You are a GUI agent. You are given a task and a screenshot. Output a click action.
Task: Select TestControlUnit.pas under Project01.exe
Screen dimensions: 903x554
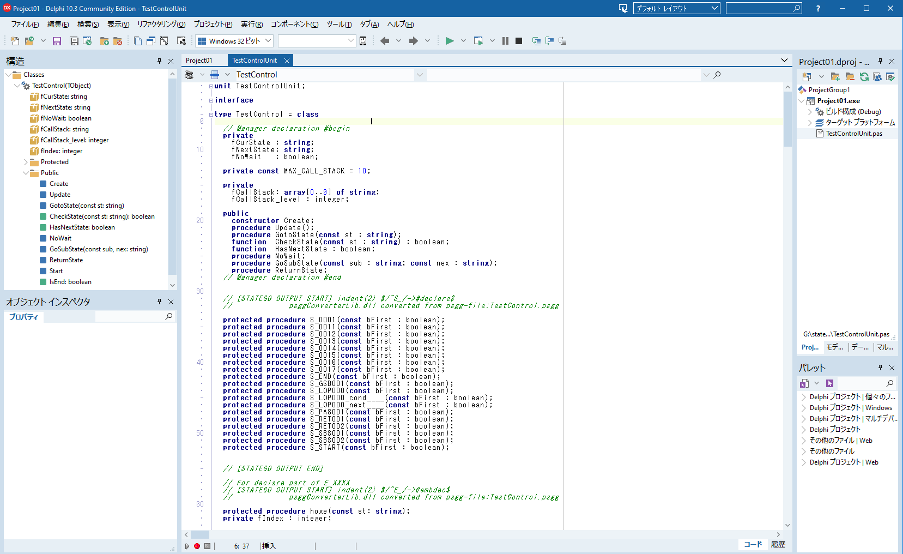click(853, 133)
